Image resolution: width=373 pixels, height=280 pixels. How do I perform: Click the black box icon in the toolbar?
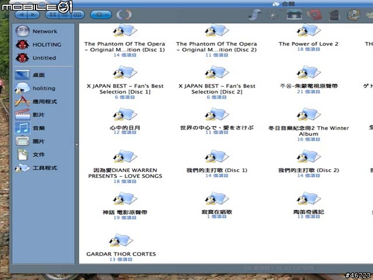click(334, 15)
